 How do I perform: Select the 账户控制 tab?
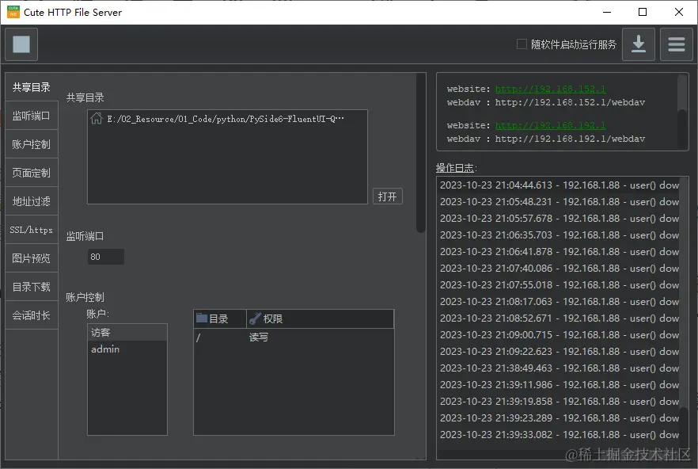pos(32,144)
